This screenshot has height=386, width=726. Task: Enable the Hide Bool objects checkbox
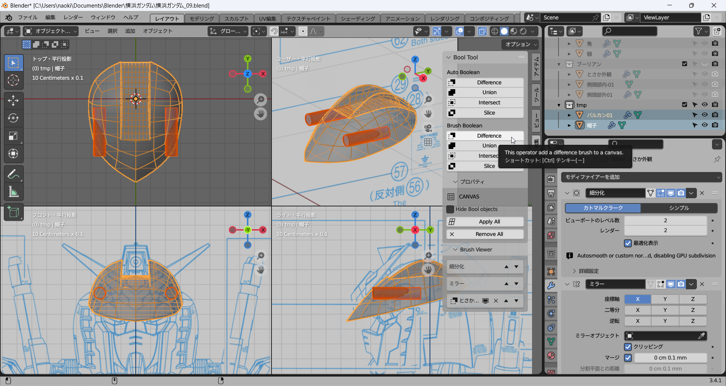pos(450,209)
